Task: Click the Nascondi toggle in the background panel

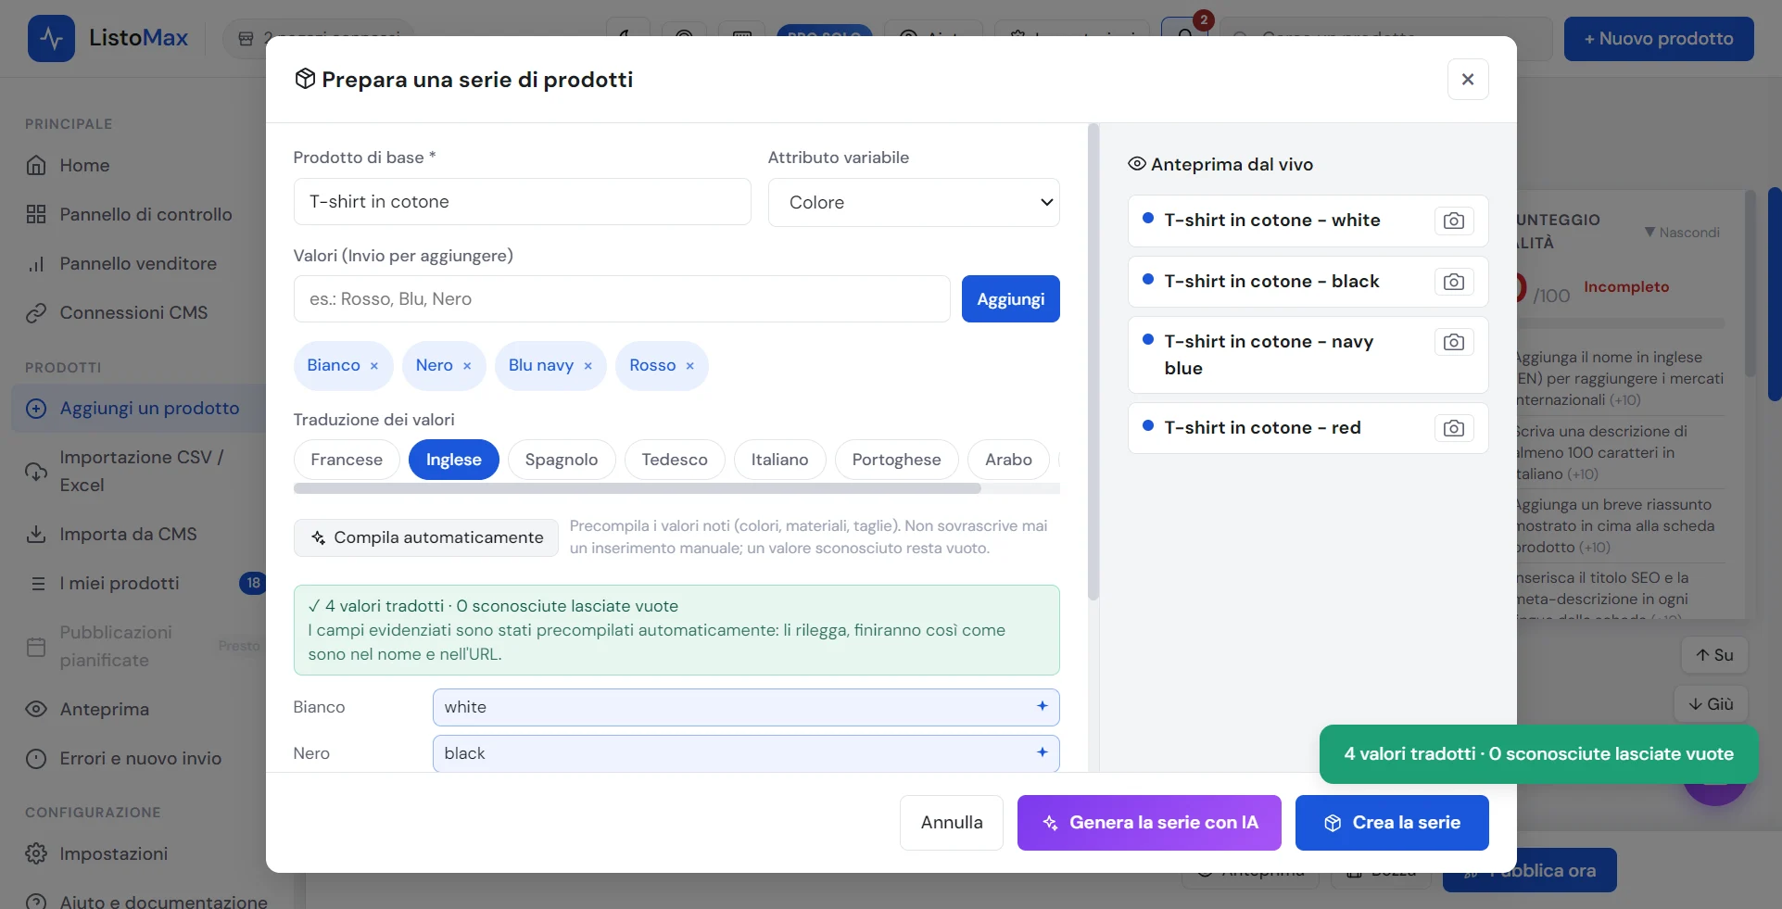Action: (1682, 233)
